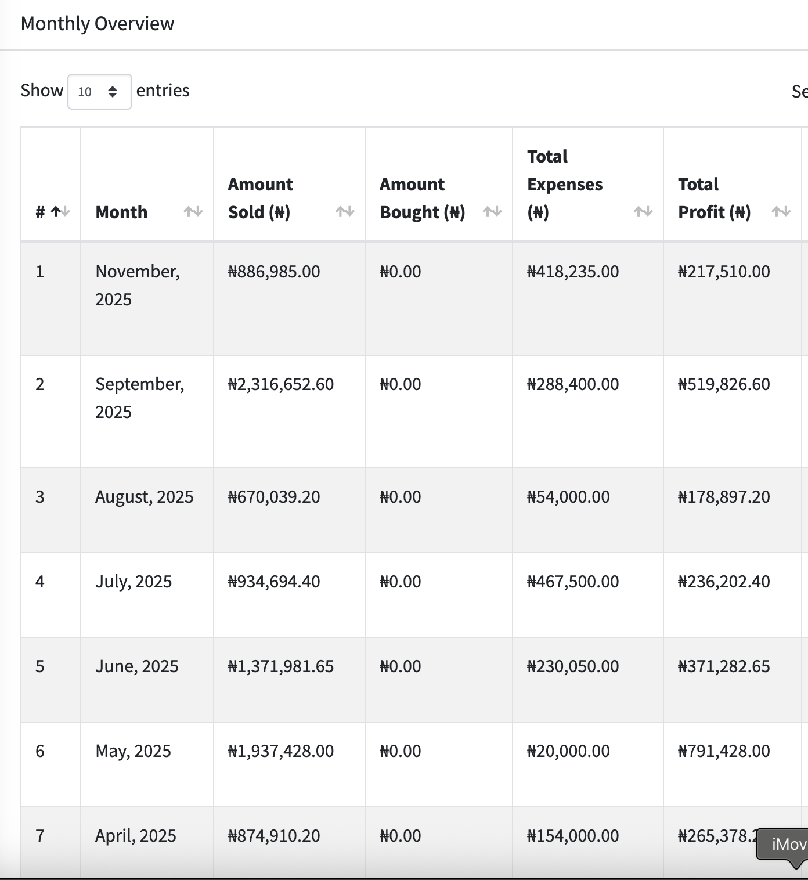Toggle descending sort on Total Expenses header
808x880 pixels.
(x=641, y=211)
